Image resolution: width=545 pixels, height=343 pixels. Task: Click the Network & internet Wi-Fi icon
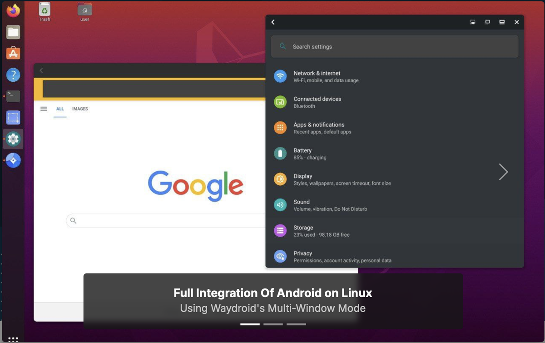[280, 76]
